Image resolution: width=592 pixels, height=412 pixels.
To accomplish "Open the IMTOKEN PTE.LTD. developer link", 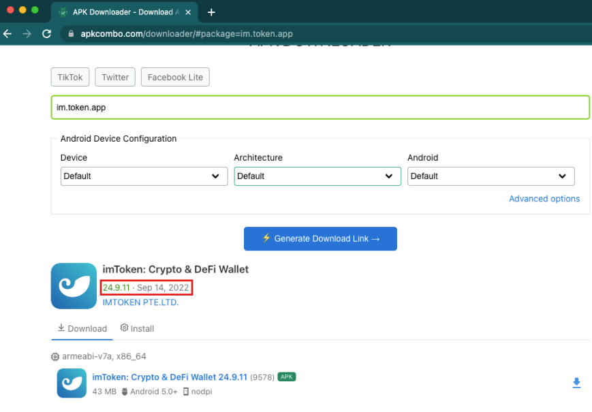I will click(140, 302).
